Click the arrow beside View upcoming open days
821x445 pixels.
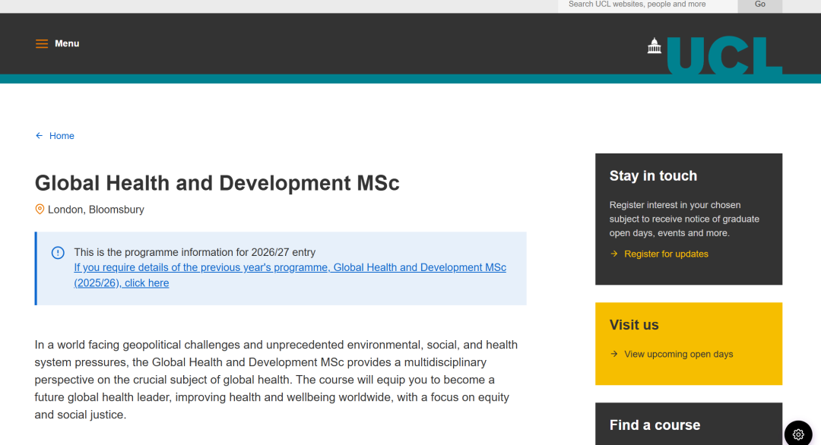(x=614, y=354)
